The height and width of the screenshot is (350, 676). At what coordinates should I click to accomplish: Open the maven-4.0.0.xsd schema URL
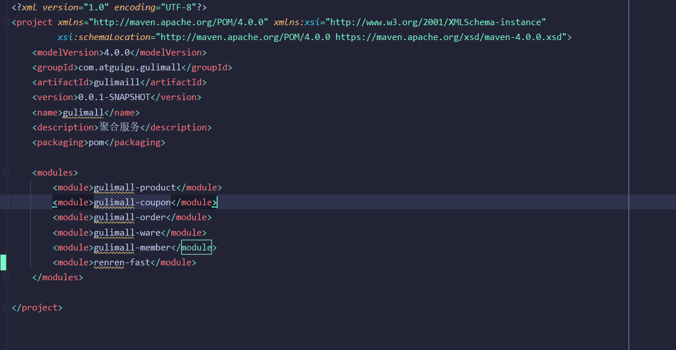[449, 37]
